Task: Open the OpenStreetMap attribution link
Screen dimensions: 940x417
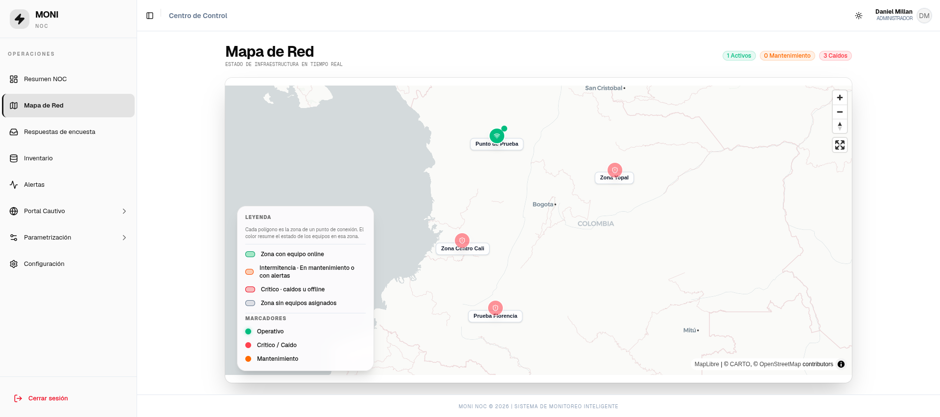Action: coord(780,364)
